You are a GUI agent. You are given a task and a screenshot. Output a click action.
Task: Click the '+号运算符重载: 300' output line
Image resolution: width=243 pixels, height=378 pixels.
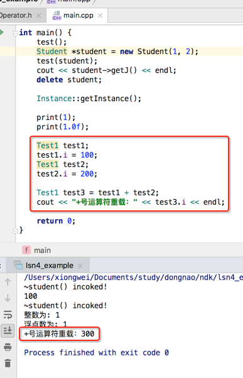coord(59,333)
